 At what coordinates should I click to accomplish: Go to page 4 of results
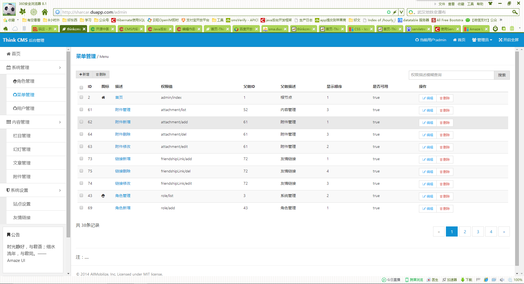point(491,232)
